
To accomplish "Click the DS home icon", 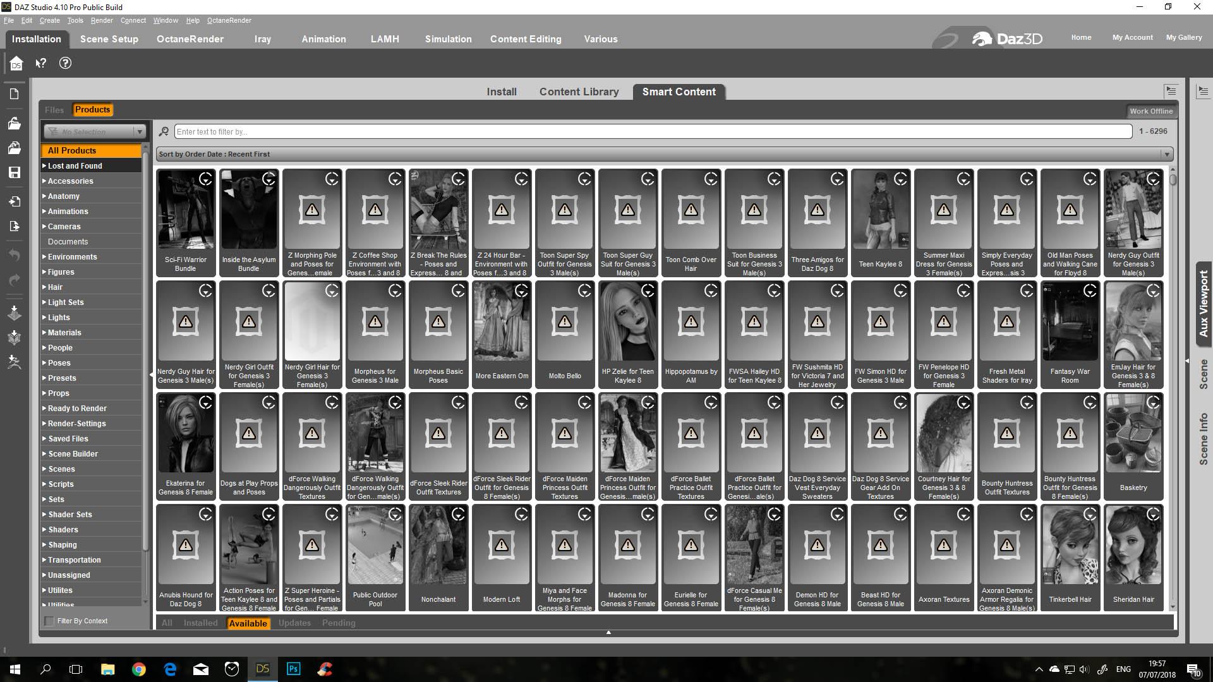I will [16, 63].
